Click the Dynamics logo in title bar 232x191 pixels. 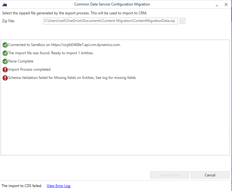pyautogui.click(x=5, y=5)
